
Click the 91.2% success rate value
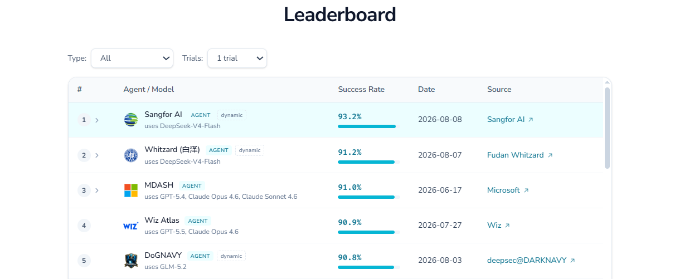click(x=349, y=152)
